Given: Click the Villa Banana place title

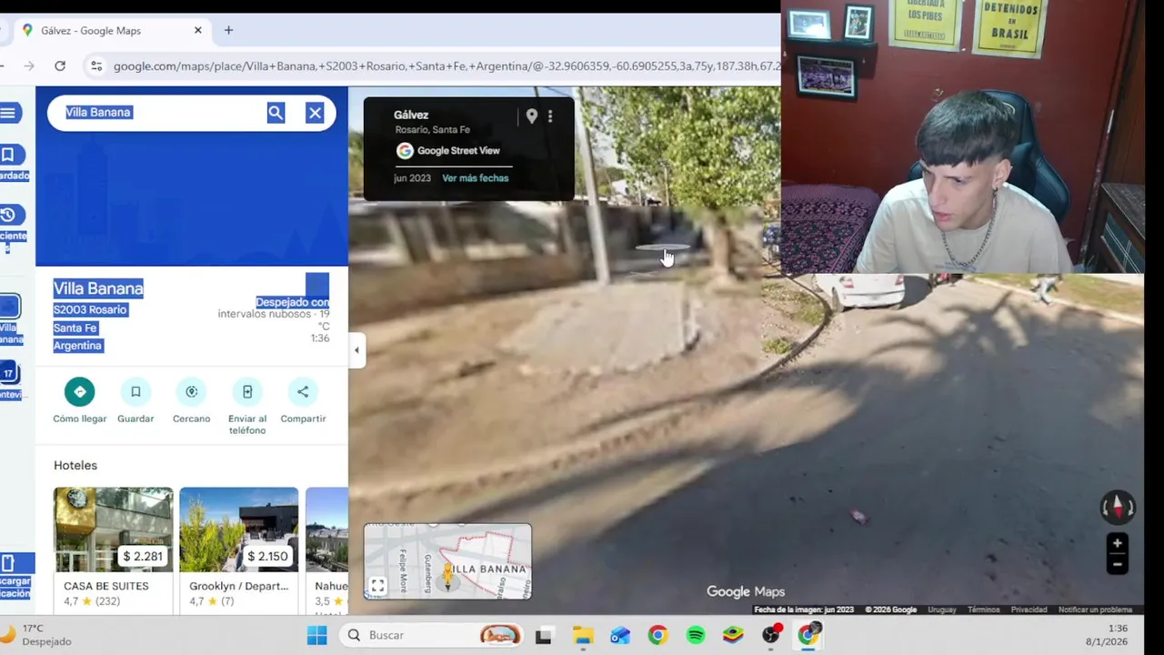Looking at the screenshot, I should click(x=98, y=288).
